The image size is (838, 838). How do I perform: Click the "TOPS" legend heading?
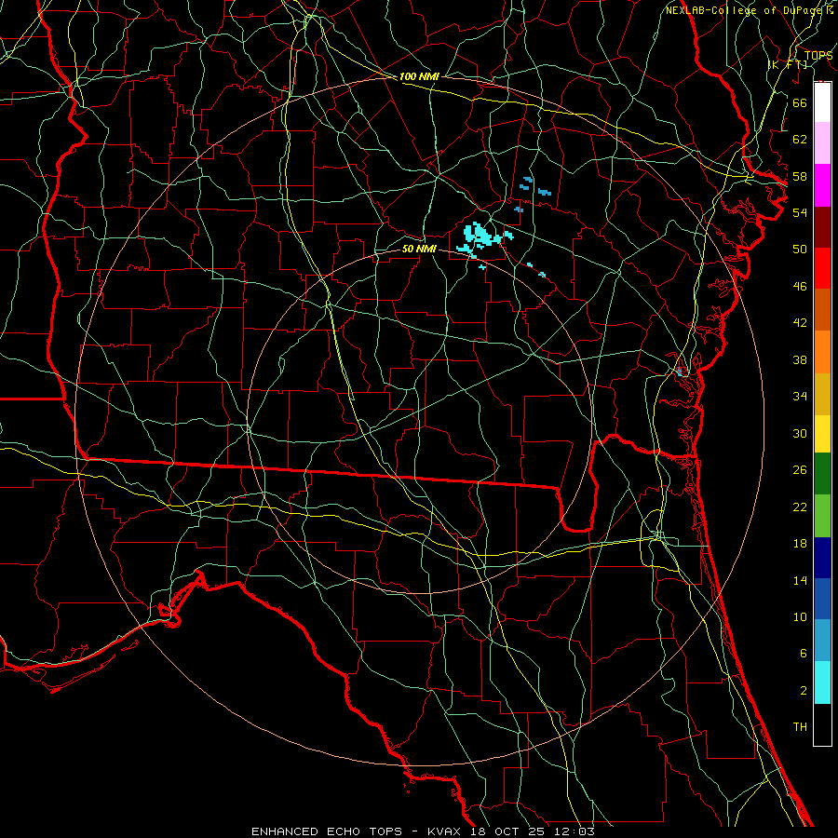(818, 55)
